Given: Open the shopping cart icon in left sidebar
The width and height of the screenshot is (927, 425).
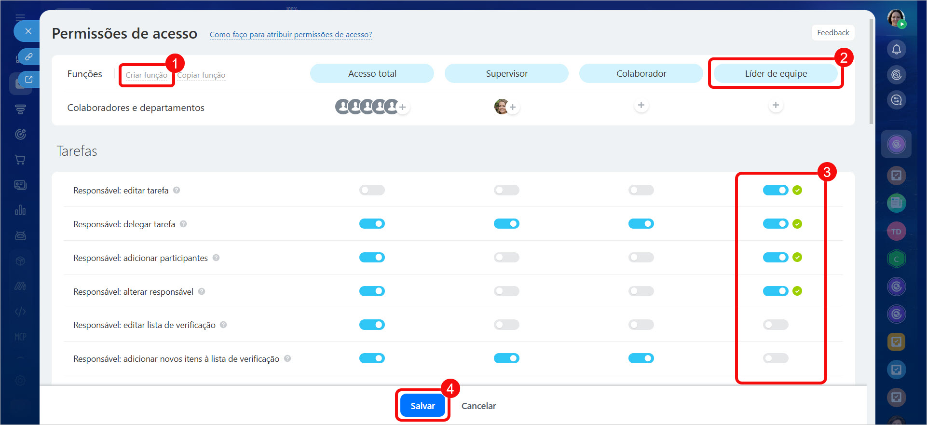Looking at the screenshot, I should point(20,160).
